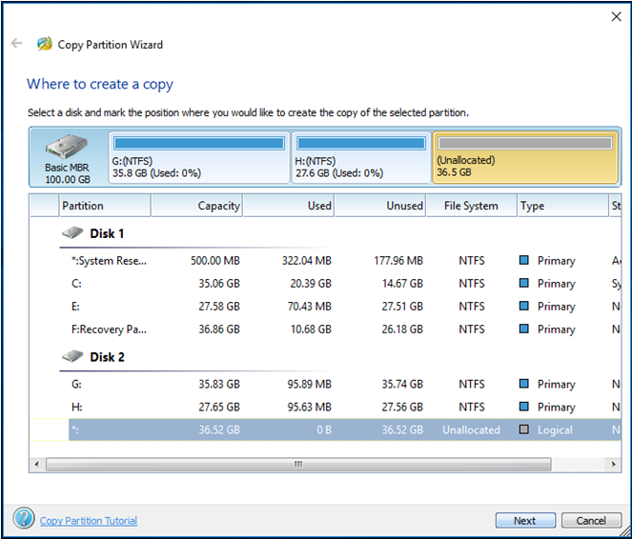632x539 pixels.
Task: Click the type square in the E: row
Action: click(523, 306)
